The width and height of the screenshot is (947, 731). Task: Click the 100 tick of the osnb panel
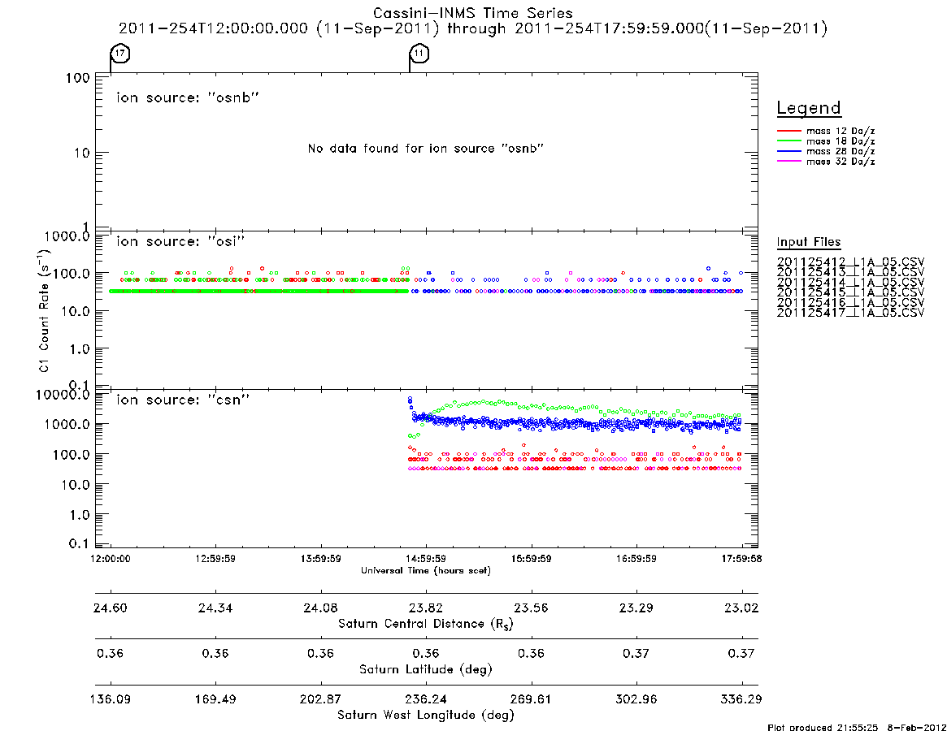[78, 78]
